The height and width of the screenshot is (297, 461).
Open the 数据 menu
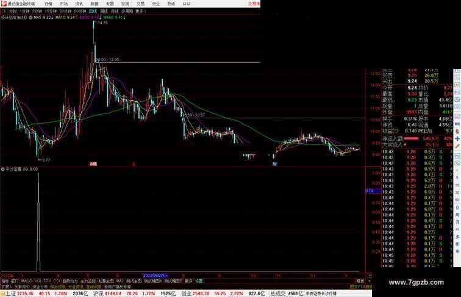click(95, 4)
